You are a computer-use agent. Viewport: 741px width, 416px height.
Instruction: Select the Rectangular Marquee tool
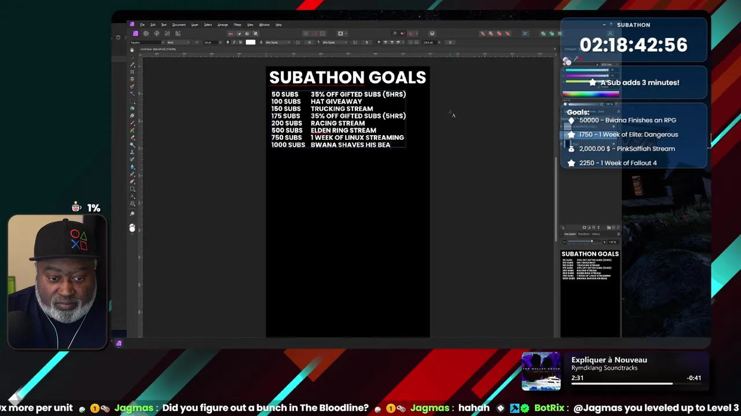point(133,102)
